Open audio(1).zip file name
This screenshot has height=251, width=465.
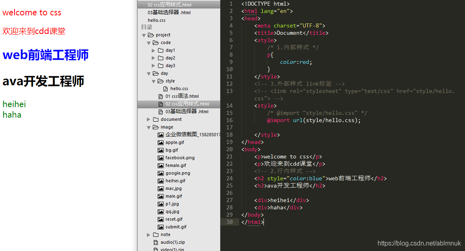tap(172, 243)
